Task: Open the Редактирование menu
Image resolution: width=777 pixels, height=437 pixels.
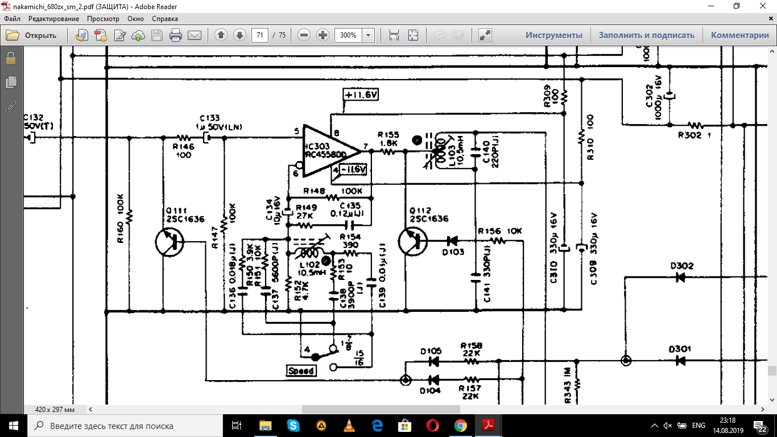Action: (x=53, y=19)
